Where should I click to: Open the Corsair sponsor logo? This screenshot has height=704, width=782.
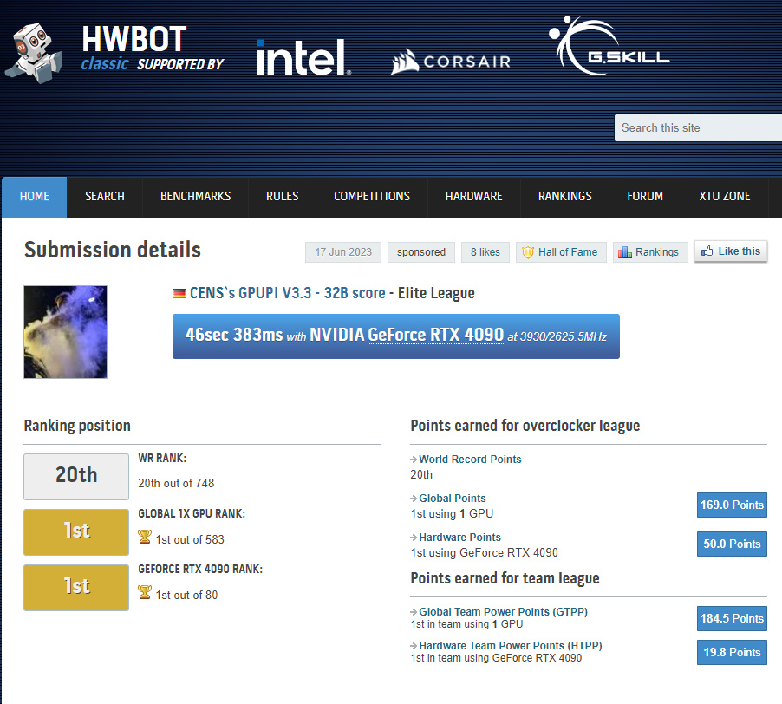[450, 62]
